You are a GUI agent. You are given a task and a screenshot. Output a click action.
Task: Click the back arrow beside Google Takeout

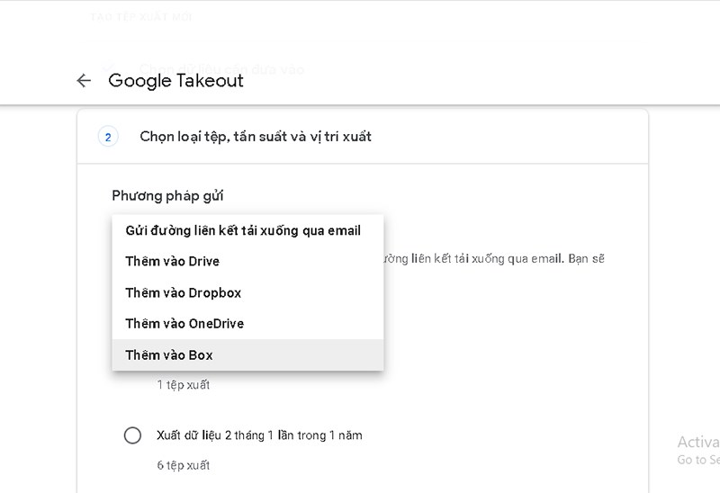[84, 81]
